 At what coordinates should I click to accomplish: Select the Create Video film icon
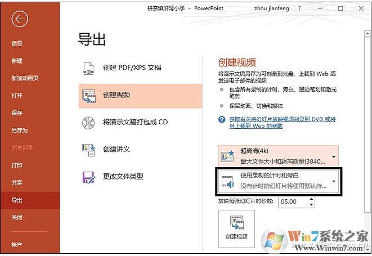(x=89, y=96)
